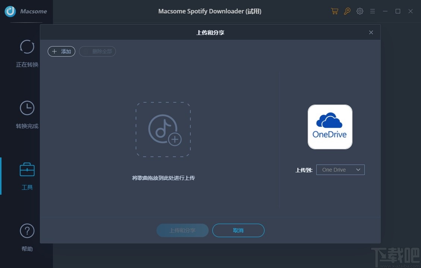
Task: Click the 添加 (Add) button
Action: coord(61,51)
